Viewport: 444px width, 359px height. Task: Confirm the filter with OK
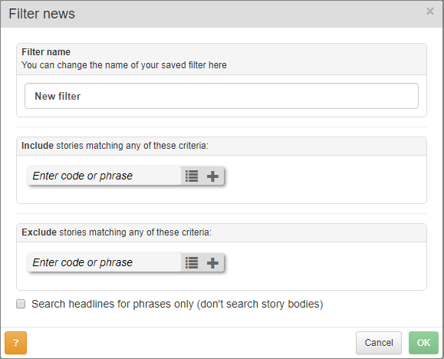point(423,343)
